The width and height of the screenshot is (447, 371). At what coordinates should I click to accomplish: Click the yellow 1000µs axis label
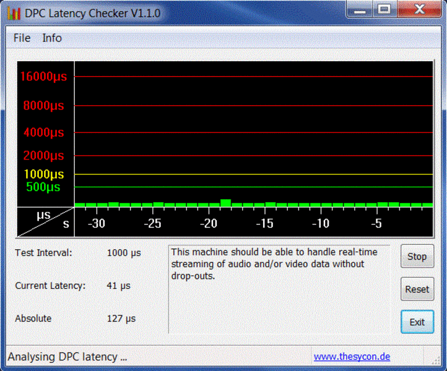pos(43,174)
